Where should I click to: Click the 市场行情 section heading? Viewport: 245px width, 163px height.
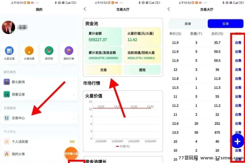coord(92,83)
